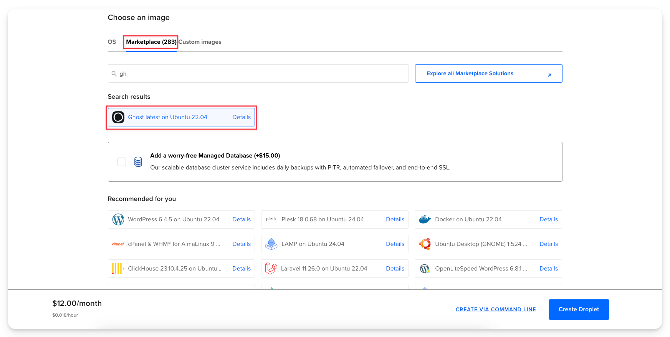Viewport: 670px width, 337px height.
Task: Select cPanel & WHM for AlmaLinux 9
Action: click(181, 244)
